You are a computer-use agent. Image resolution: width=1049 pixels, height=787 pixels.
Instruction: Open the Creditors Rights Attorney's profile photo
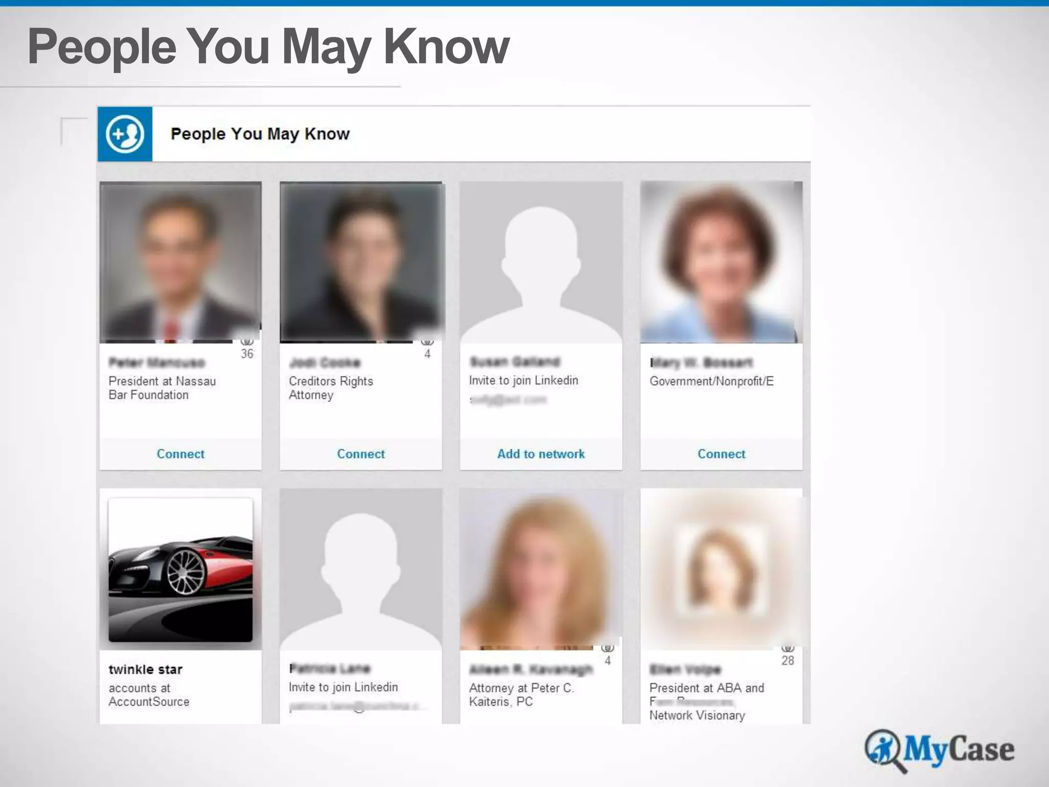(x=361, y=262)
